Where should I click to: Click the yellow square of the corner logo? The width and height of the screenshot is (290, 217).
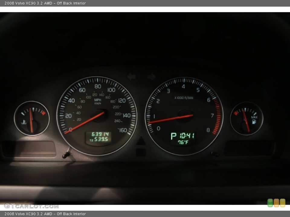[282, 203]
